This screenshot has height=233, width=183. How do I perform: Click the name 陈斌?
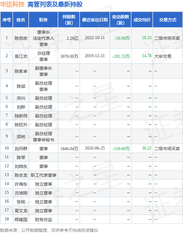point(21,86)
